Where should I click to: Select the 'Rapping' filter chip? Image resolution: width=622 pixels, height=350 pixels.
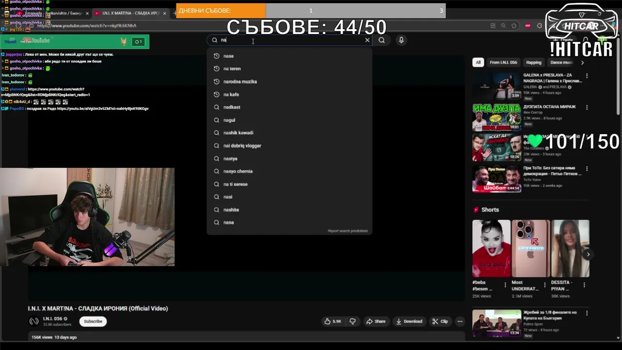click(534, 62)
